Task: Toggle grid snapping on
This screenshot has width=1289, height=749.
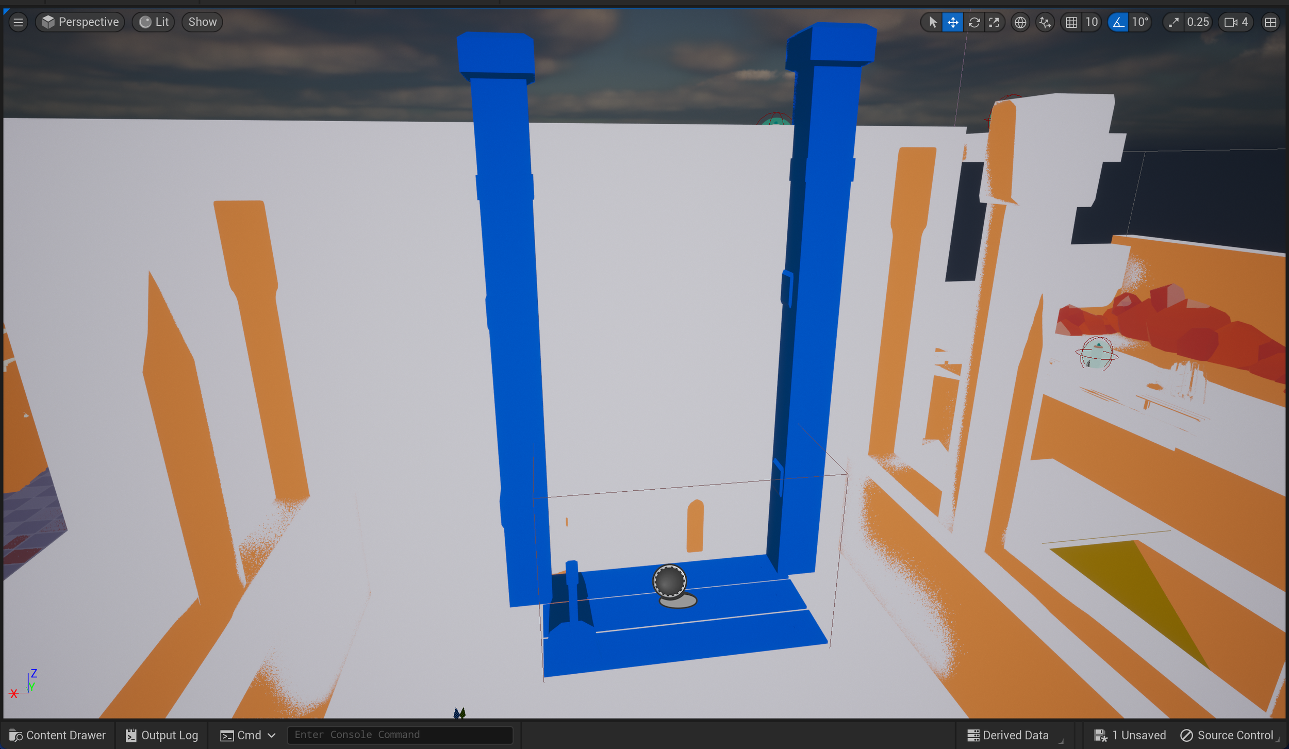Action: [x=1071, y=22]
